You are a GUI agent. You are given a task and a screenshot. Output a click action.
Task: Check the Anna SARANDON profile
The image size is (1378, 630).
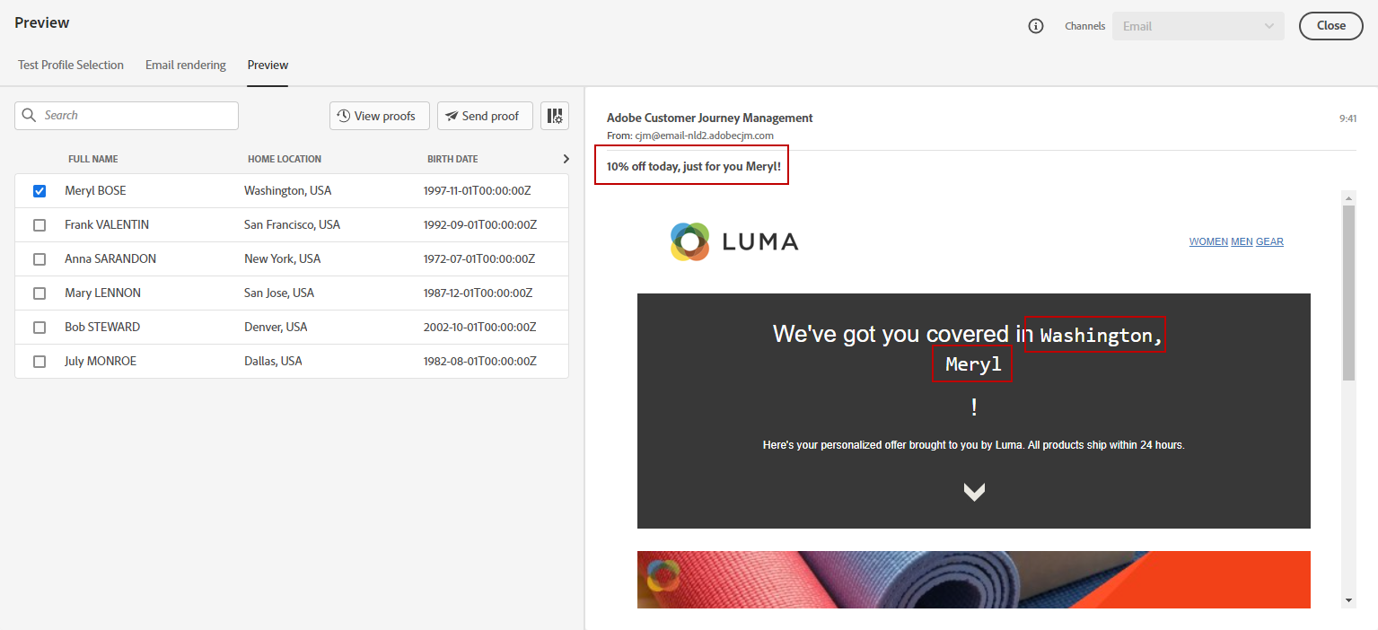(39, 259)
